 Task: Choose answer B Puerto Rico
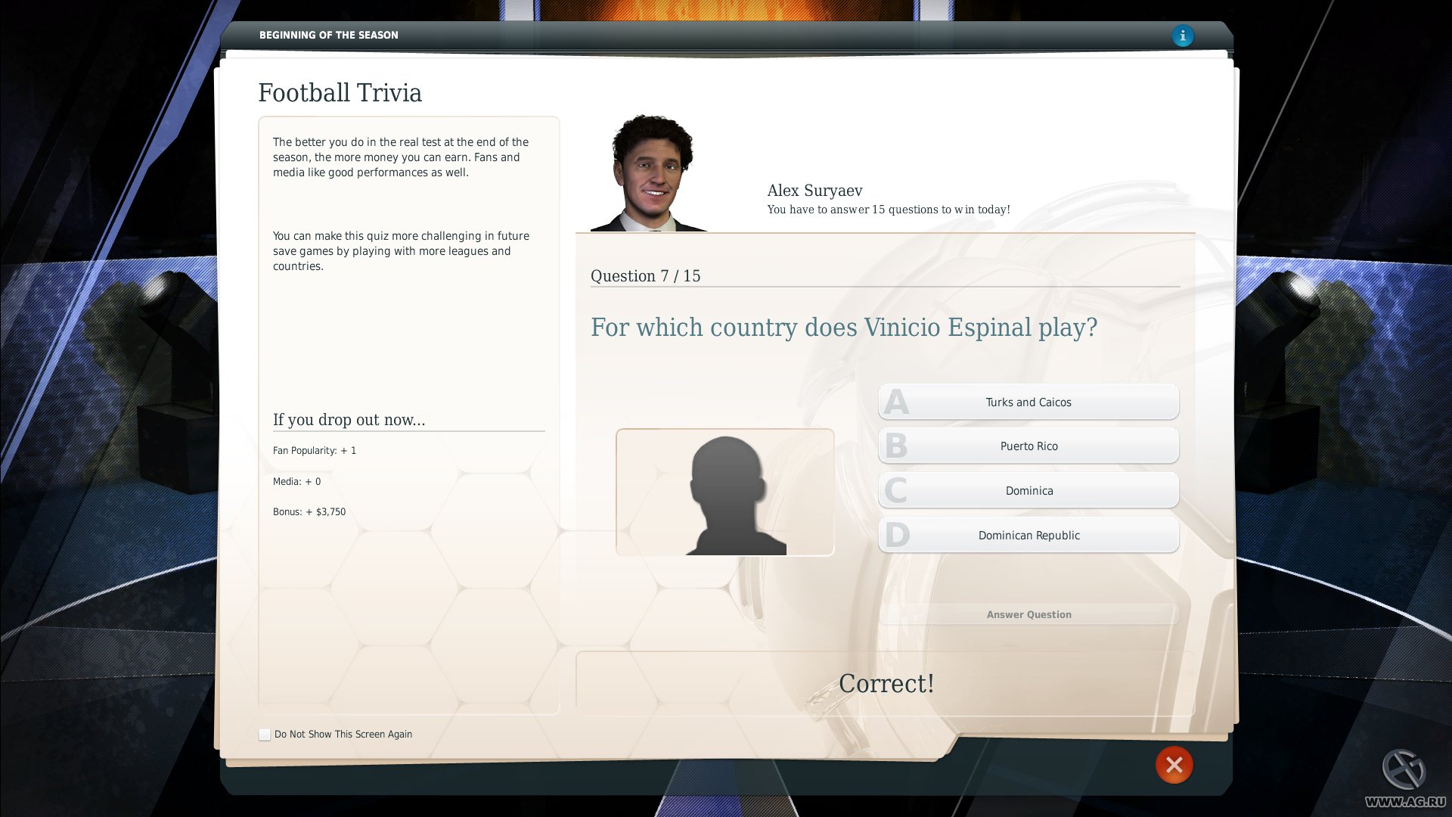pyautogui.click(x=1028, y=446)
